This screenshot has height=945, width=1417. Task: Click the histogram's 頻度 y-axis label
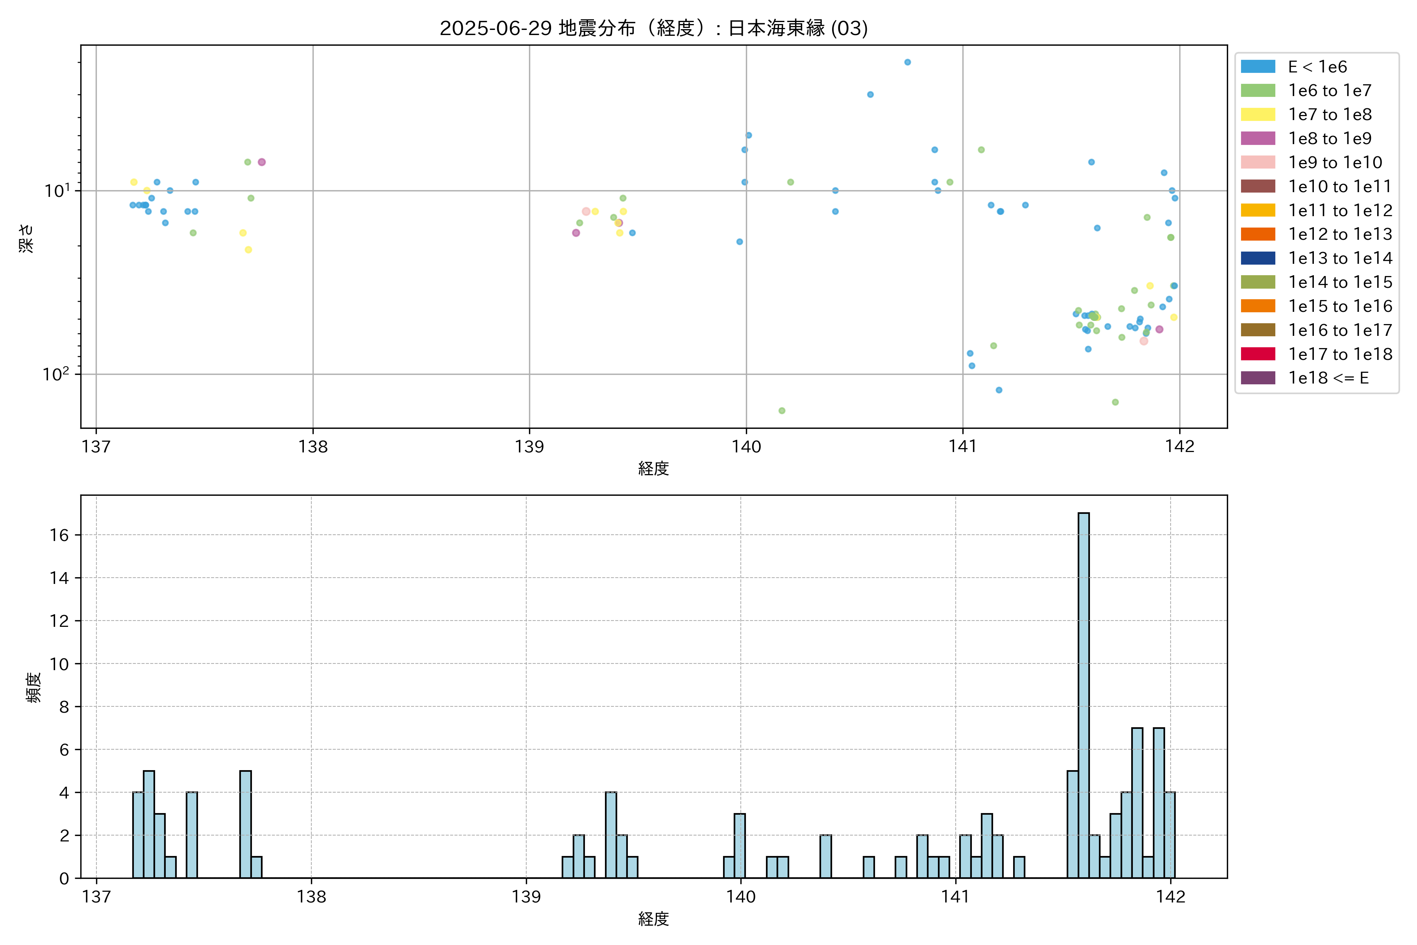click(34, 687)
